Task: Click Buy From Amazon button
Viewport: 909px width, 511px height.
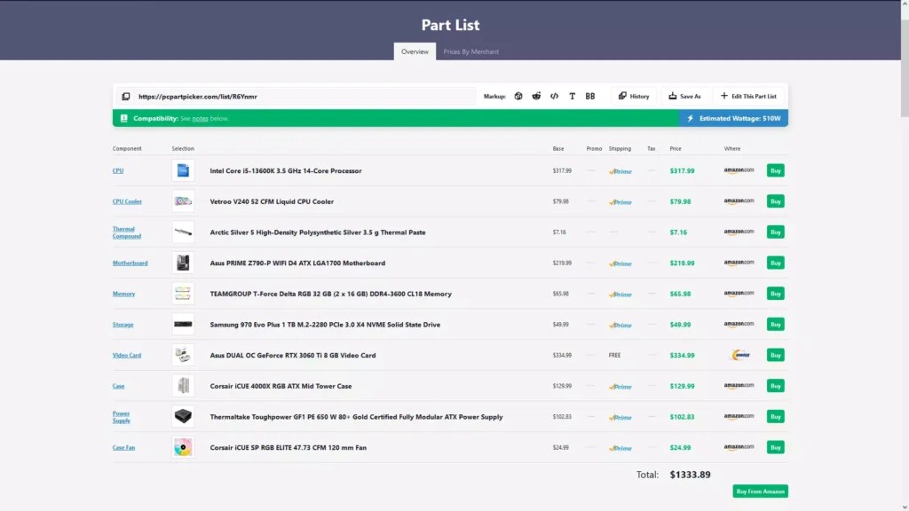Action: point(760,491)
